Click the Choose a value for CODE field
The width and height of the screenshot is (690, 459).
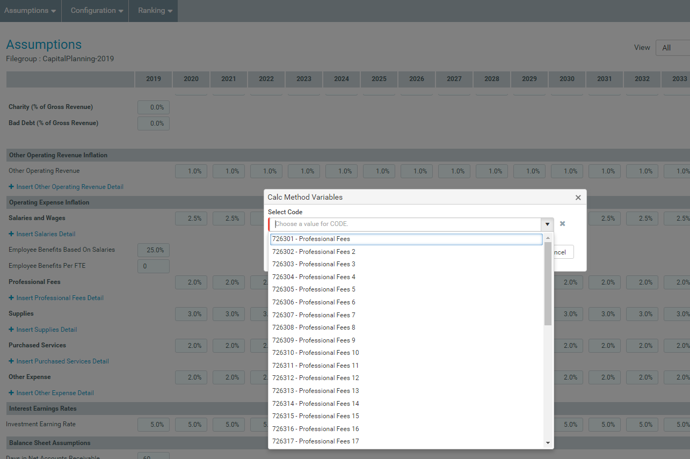(x=406, y=224)
